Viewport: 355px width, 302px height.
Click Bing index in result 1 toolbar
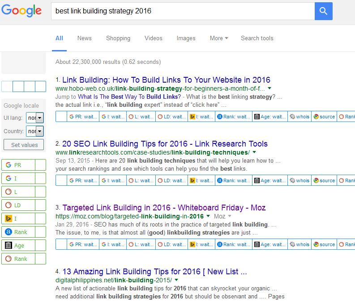[201, 117]
